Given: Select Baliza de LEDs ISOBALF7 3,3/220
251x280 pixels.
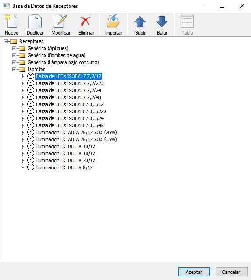Looking at the screenshot, I should [71, 111].
